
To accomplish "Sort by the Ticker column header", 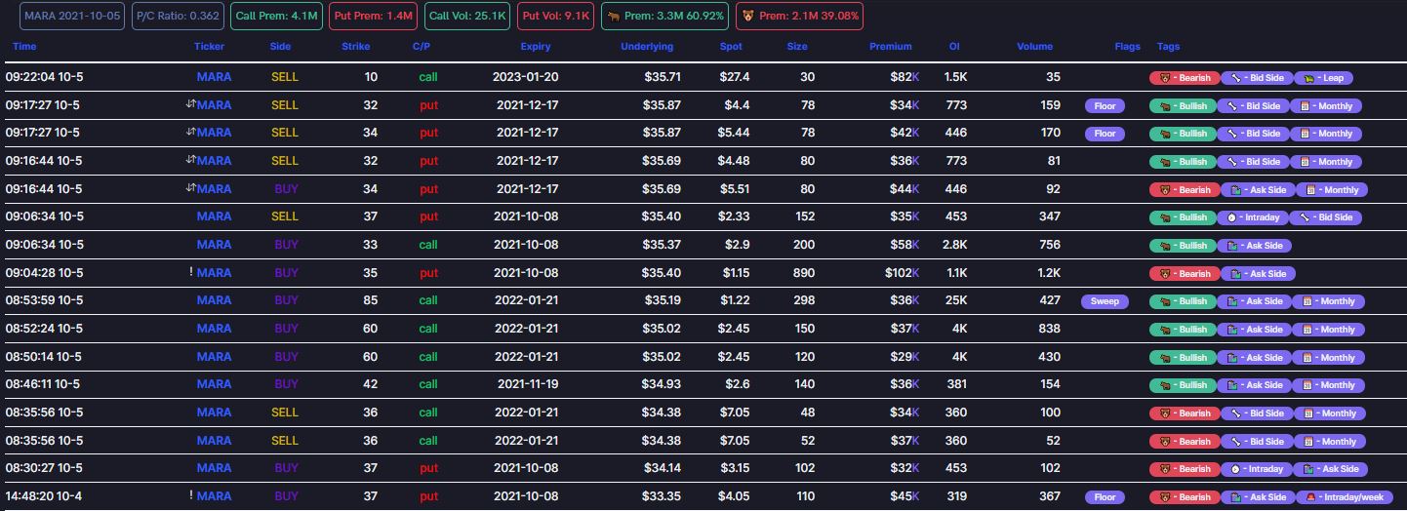I will point(210,46).
